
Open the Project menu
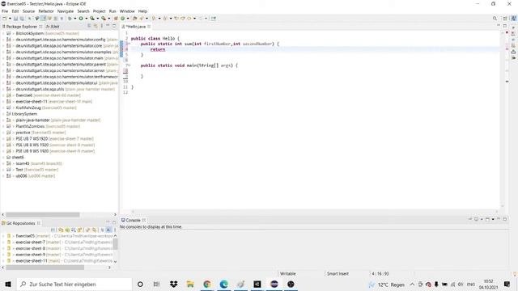(99, 11)
